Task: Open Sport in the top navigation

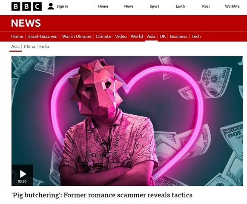Action: click(x=154, y=6)
